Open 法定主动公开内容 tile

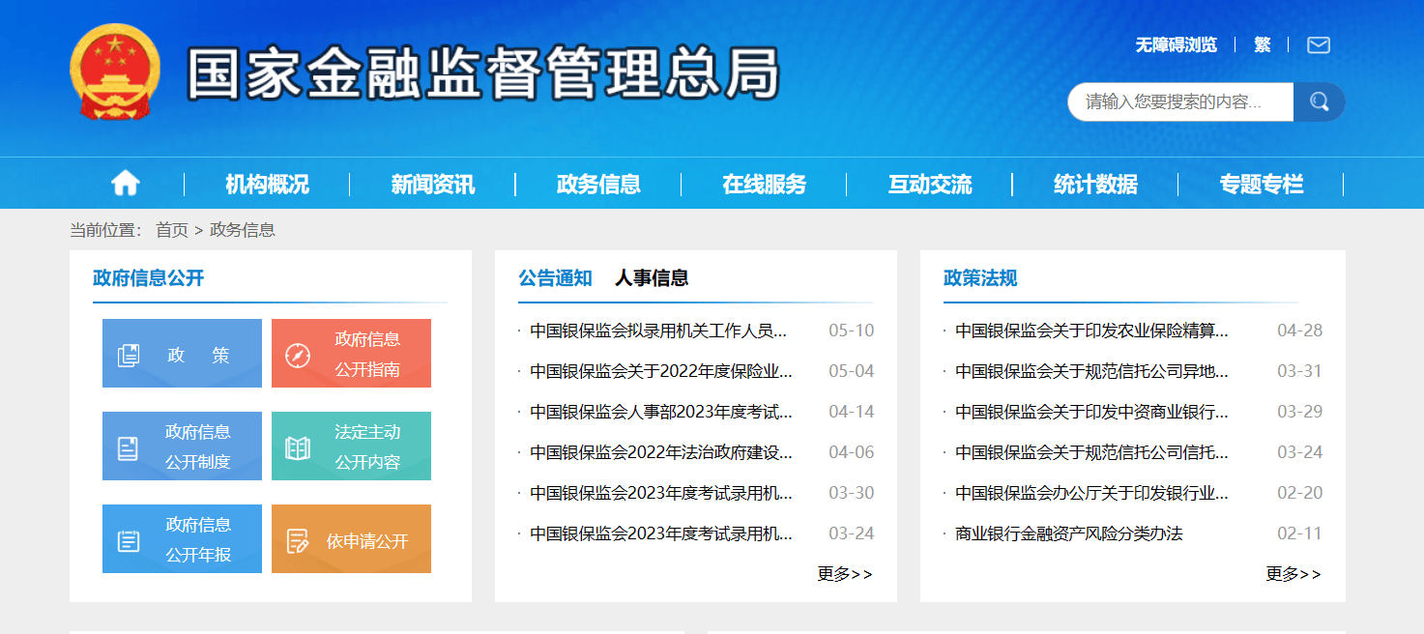[351, 446]
